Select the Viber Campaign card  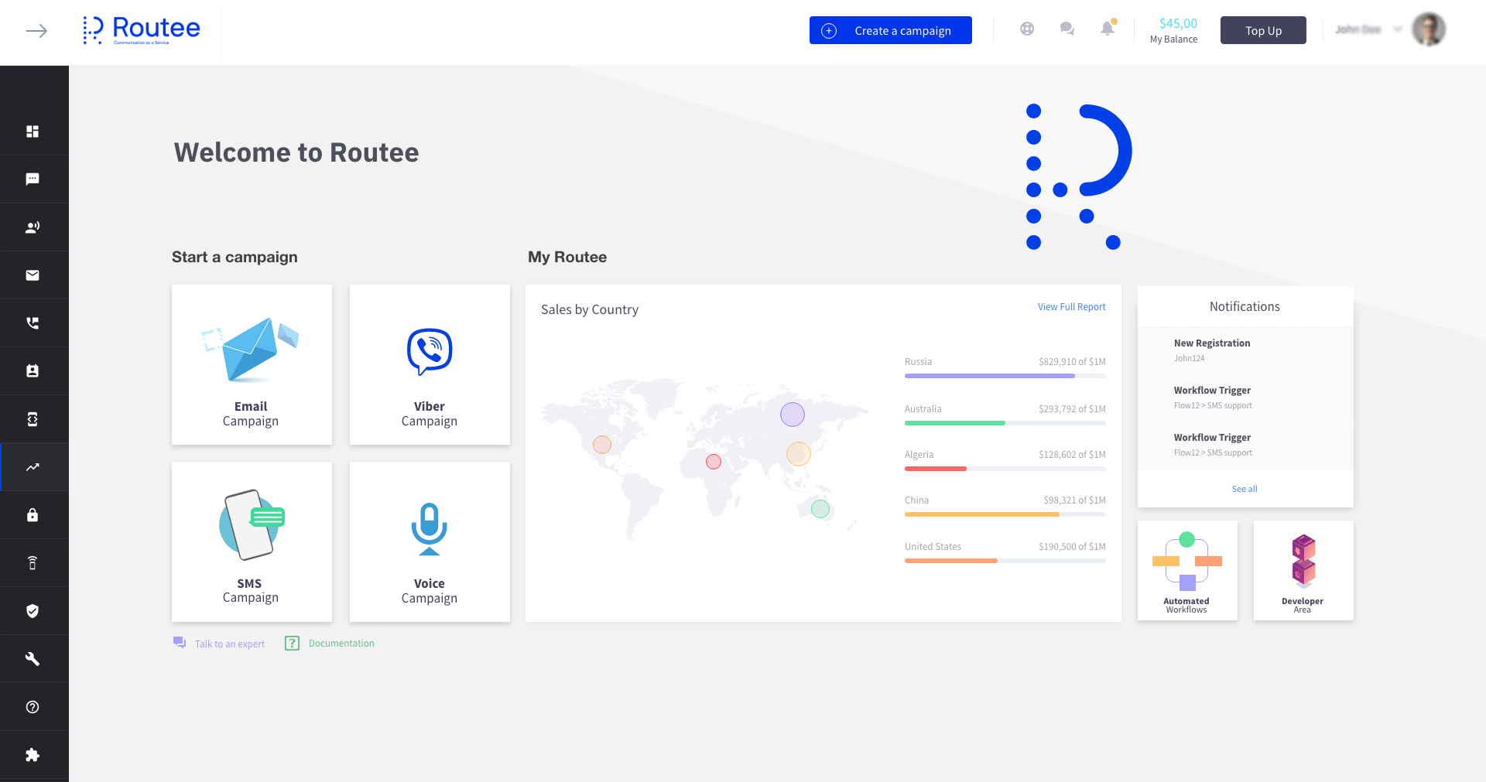coord(430,364)
